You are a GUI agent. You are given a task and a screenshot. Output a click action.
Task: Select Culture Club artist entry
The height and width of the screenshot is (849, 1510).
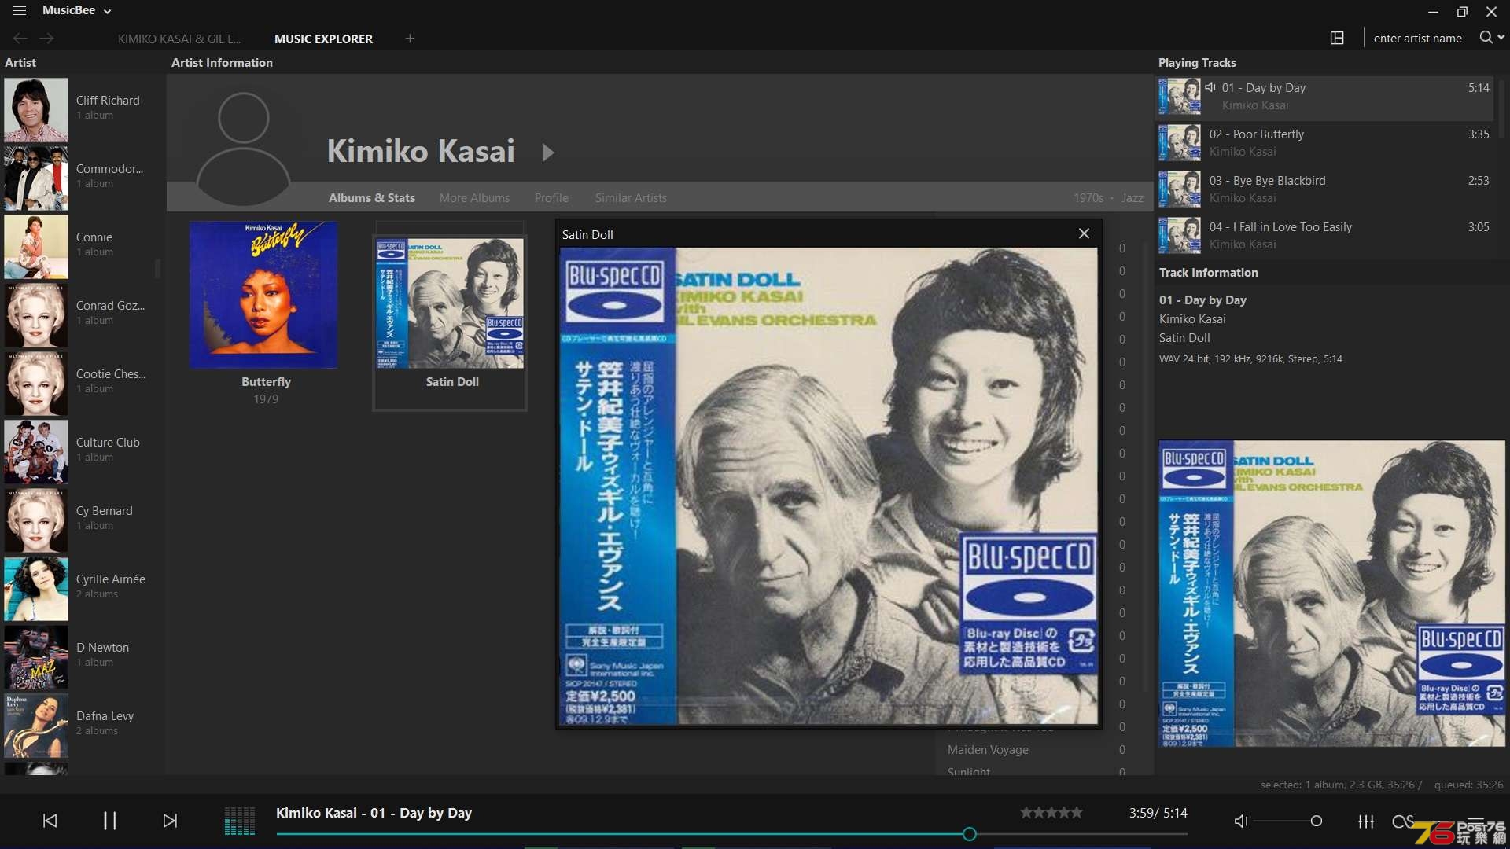click(x=81, y=451)
